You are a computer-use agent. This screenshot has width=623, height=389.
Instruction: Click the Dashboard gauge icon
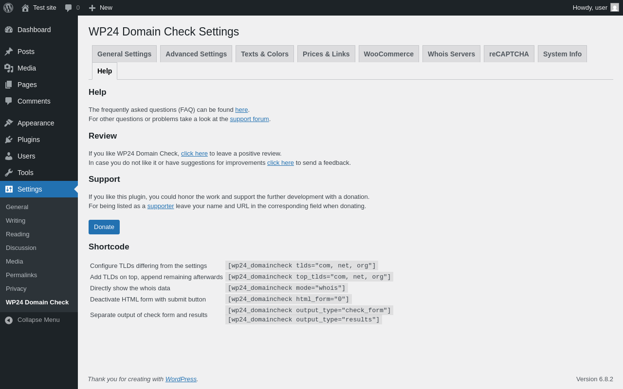9,30
